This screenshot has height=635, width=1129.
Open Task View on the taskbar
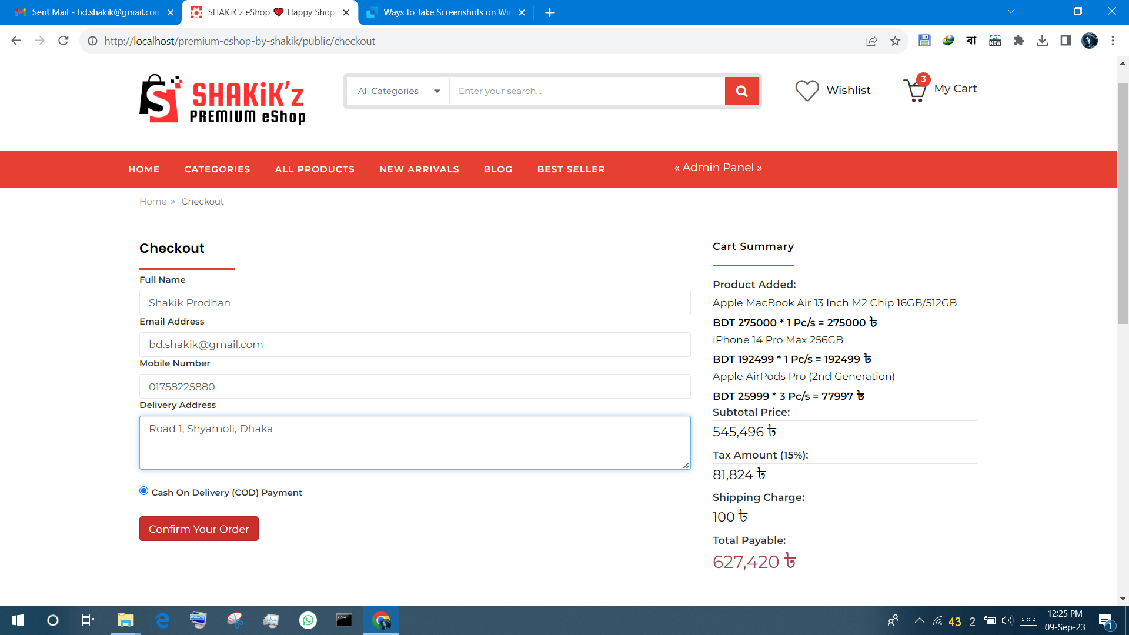pyautogui.click(x=88, y=620)
